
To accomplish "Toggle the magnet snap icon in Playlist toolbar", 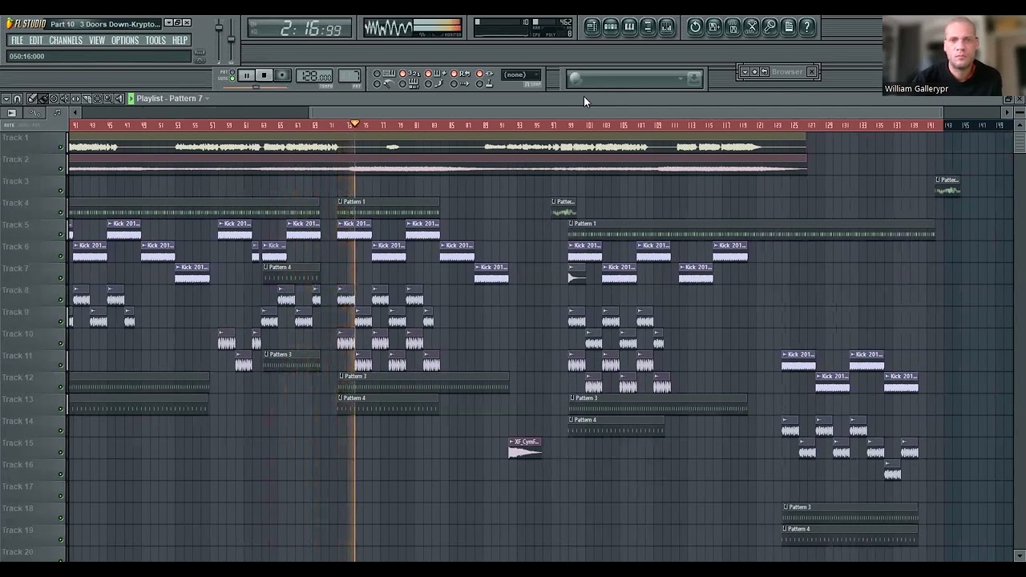I will coord(18,99).
